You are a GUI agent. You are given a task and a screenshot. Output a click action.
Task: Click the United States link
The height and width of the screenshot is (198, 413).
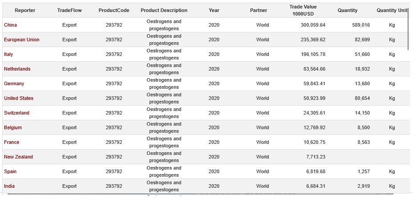(19, 98)
